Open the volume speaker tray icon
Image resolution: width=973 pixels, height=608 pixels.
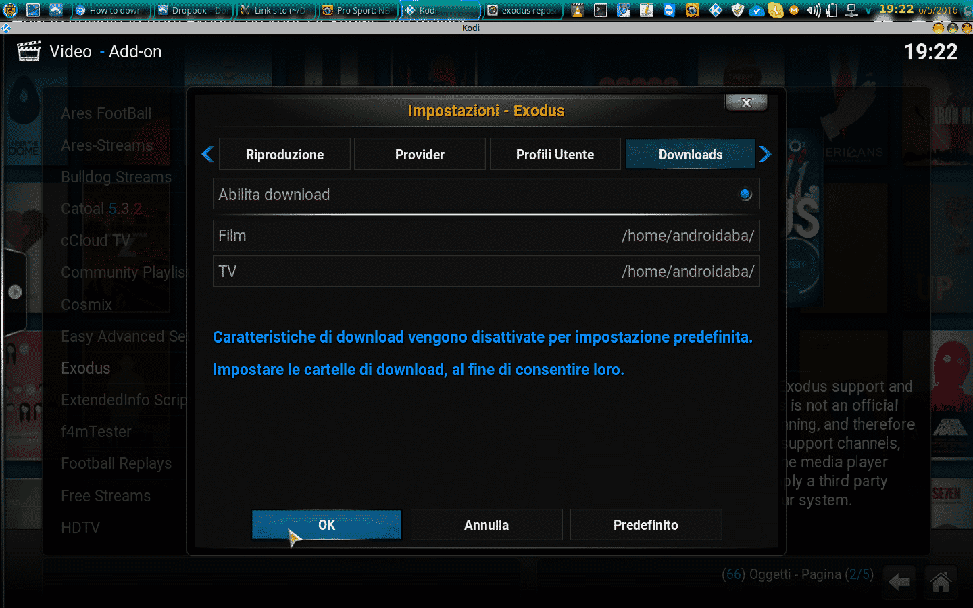point(814,10)
